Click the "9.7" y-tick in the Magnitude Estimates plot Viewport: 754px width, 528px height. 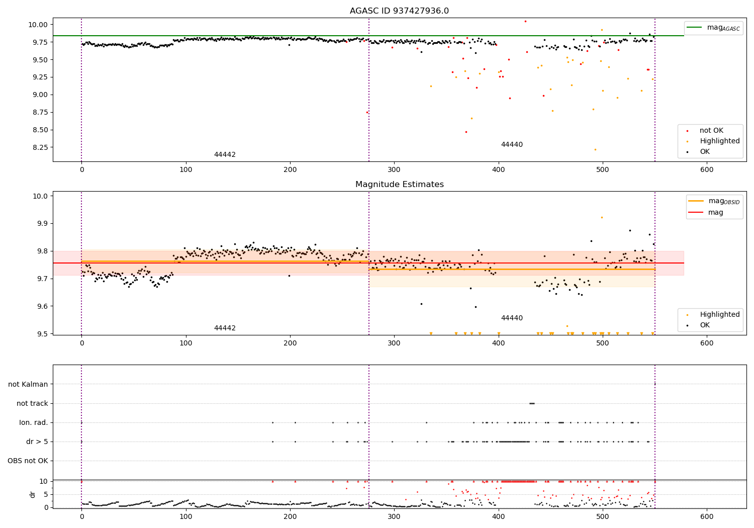click(x=42, y=279)
